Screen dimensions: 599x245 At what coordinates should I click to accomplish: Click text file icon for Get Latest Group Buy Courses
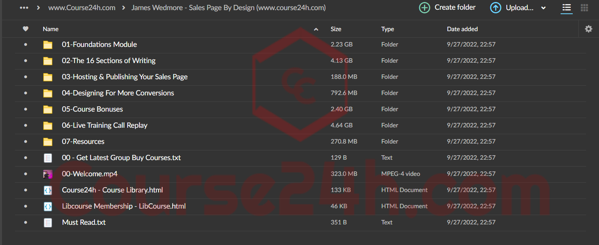tap(48, 158)
